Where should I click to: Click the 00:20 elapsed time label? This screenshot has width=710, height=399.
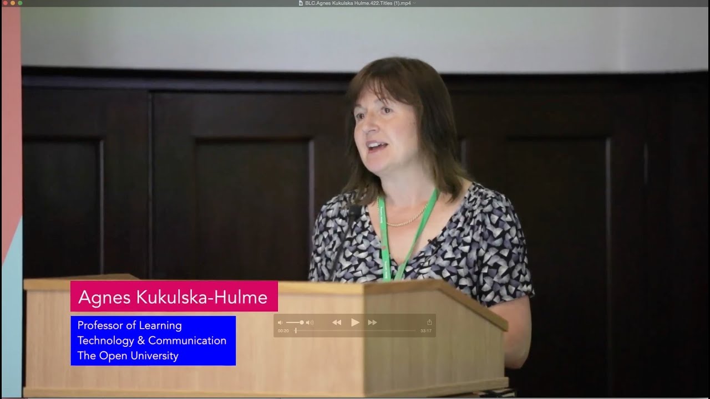[x=283, y=331]
